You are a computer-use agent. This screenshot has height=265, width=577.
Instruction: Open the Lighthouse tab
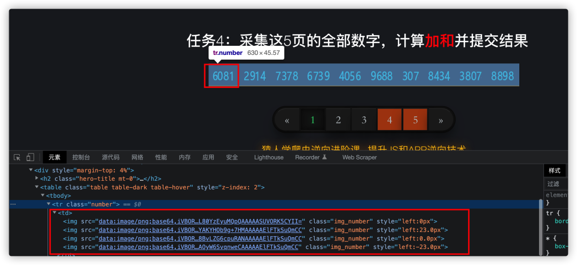point(269,157)
